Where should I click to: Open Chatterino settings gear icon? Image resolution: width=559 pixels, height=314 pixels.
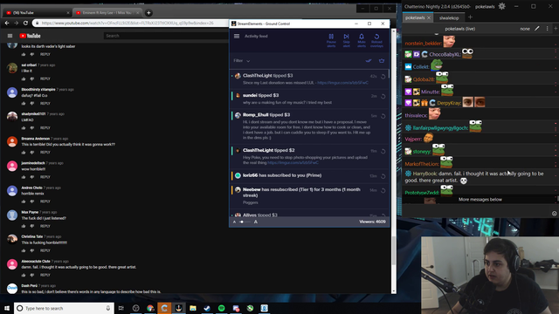tap(501, 6)
